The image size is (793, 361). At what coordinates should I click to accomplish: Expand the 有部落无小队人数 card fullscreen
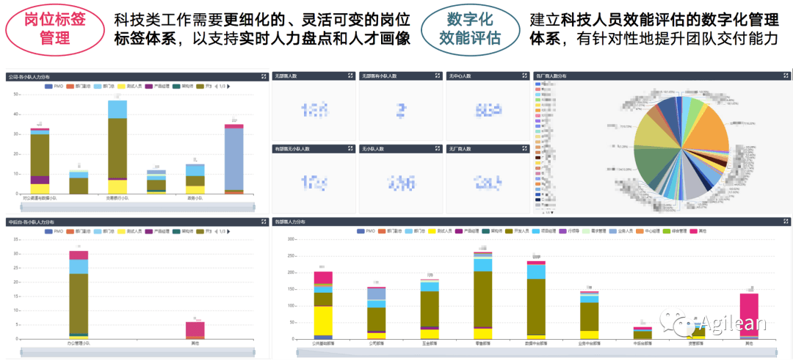point(350,149)
